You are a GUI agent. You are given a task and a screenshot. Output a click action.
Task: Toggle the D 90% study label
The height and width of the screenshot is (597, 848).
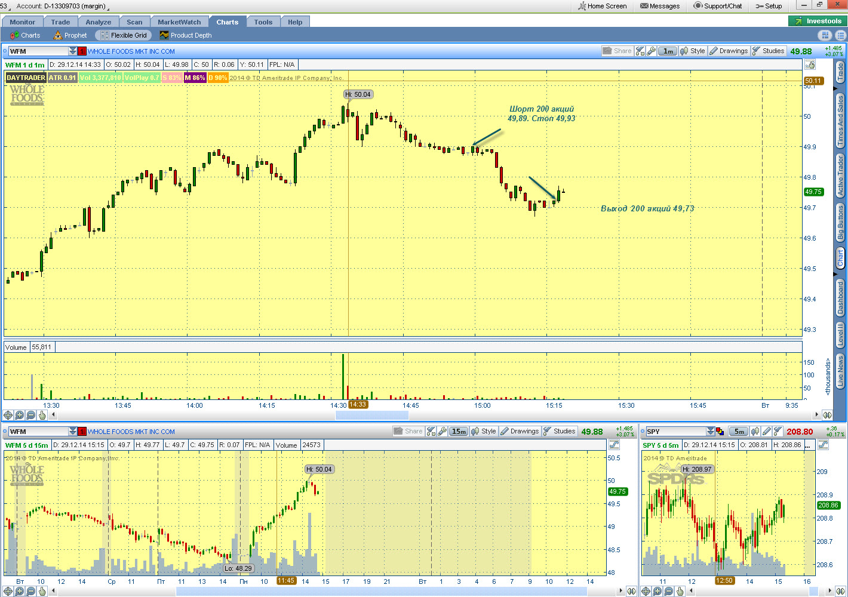tap(217, 78)
